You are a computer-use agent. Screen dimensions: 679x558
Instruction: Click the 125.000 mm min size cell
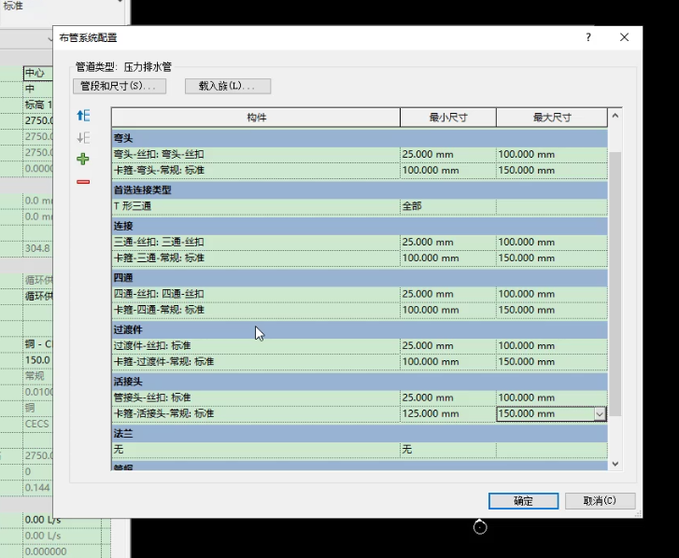click(x=448, y=414)
